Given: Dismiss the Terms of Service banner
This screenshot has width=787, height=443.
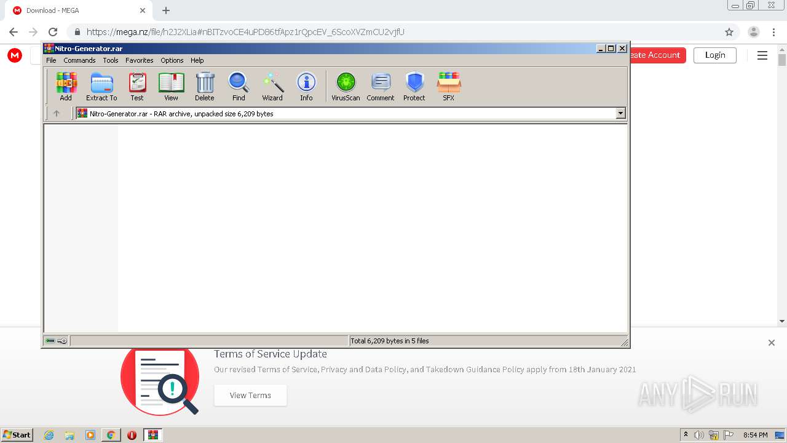Looking at the screenshot, I should [x=772, y=343].
